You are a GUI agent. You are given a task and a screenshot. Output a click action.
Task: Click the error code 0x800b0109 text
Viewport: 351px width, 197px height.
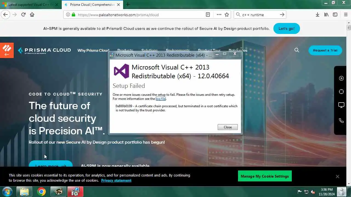(x=124, y=106)
